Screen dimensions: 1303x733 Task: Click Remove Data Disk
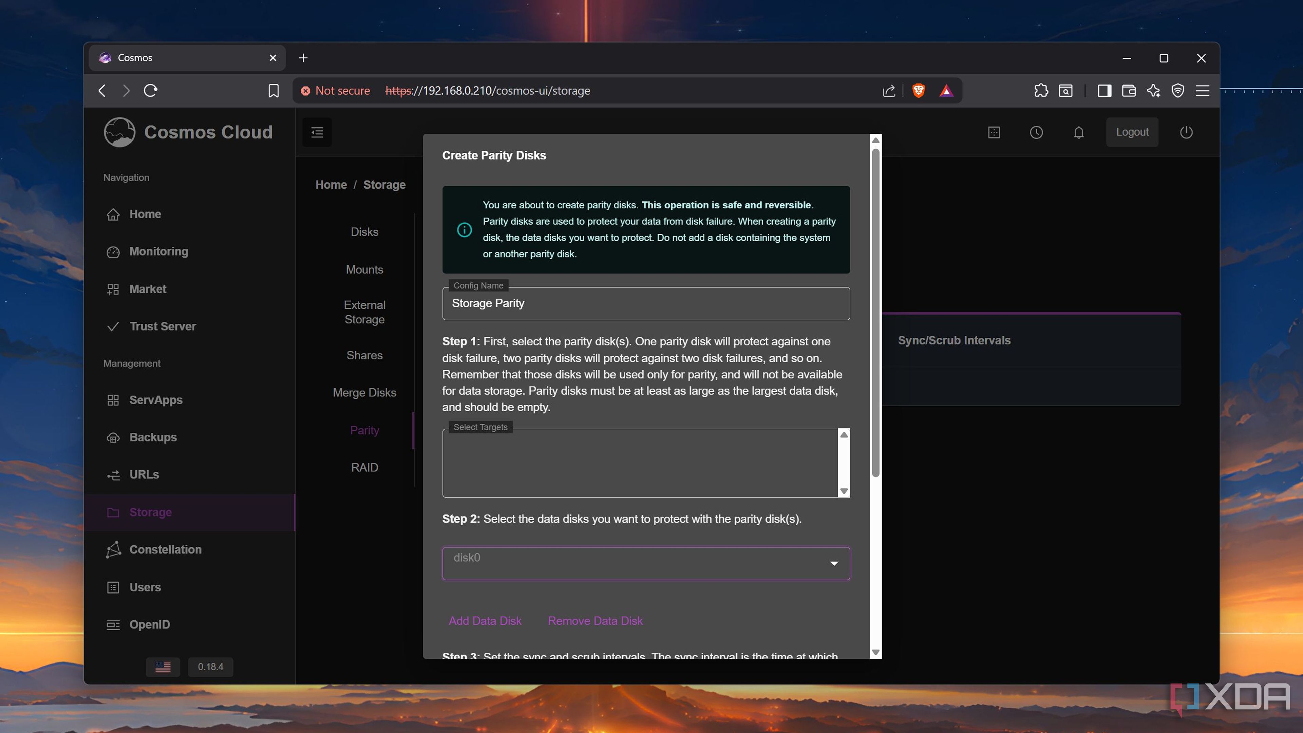[595, 621]
